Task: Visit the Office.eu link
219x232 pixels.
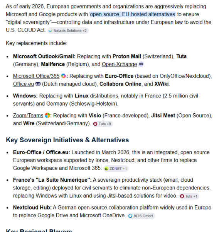Action: click(24, 84)
